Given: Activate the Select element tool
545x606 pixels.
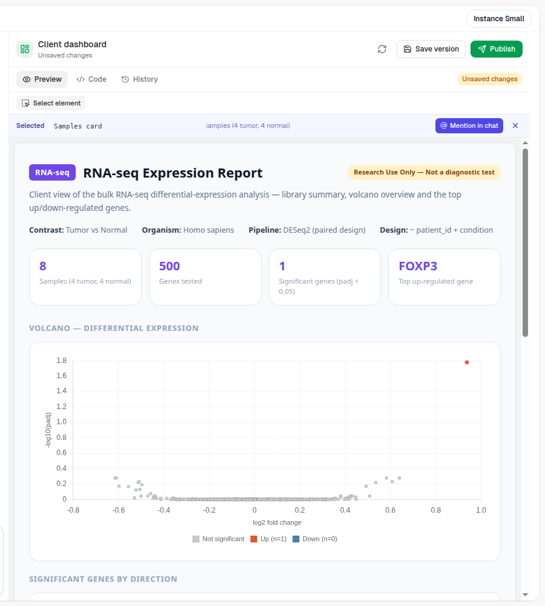Looking at the screenshot, I should click(x=51, y=103).
